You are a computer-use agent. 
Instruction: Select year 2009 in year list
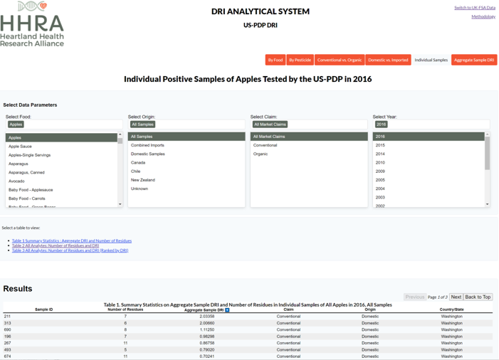(x=429, y=171)
